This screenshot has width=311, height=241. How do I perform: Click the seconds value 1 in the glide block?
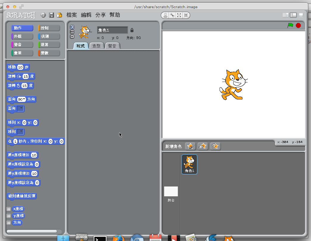(x=15, y=141)
